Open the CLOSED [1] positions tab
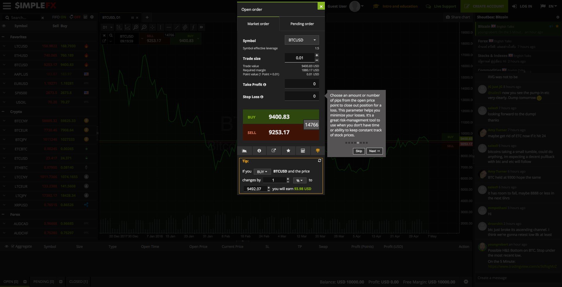Screen dimensions: 562x287 pos(78,282)
